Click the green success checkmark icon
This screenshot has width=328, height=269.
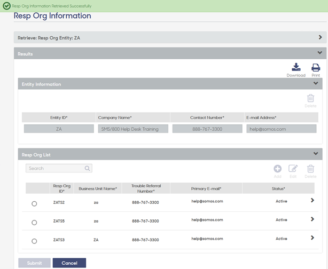[6, 6]
